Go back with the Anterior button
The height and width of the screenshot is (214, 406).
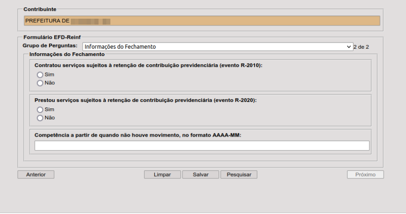[36, 174]
